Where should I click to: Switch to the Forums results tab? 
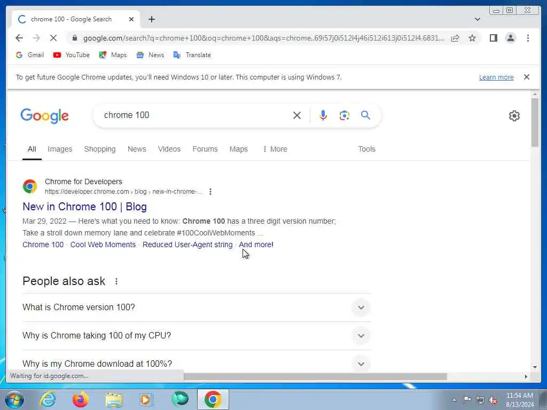click(205, 149)
